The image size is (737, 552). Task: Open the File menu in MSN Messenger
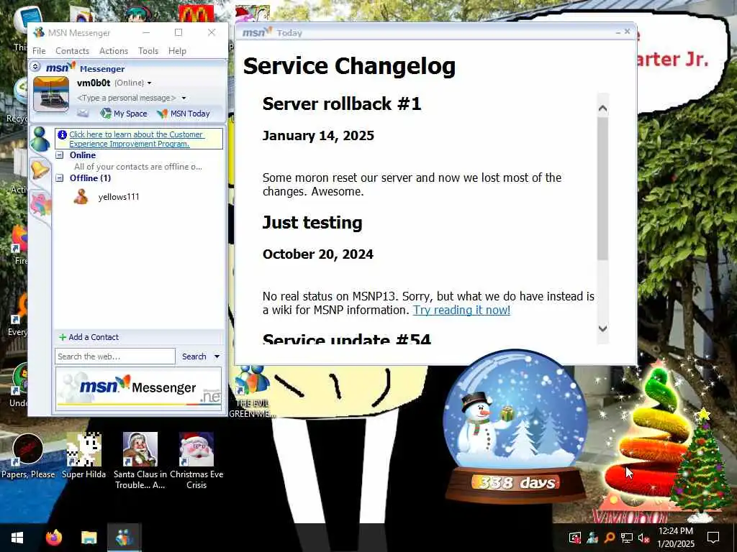pyautogui.click(x=39, y=51)
